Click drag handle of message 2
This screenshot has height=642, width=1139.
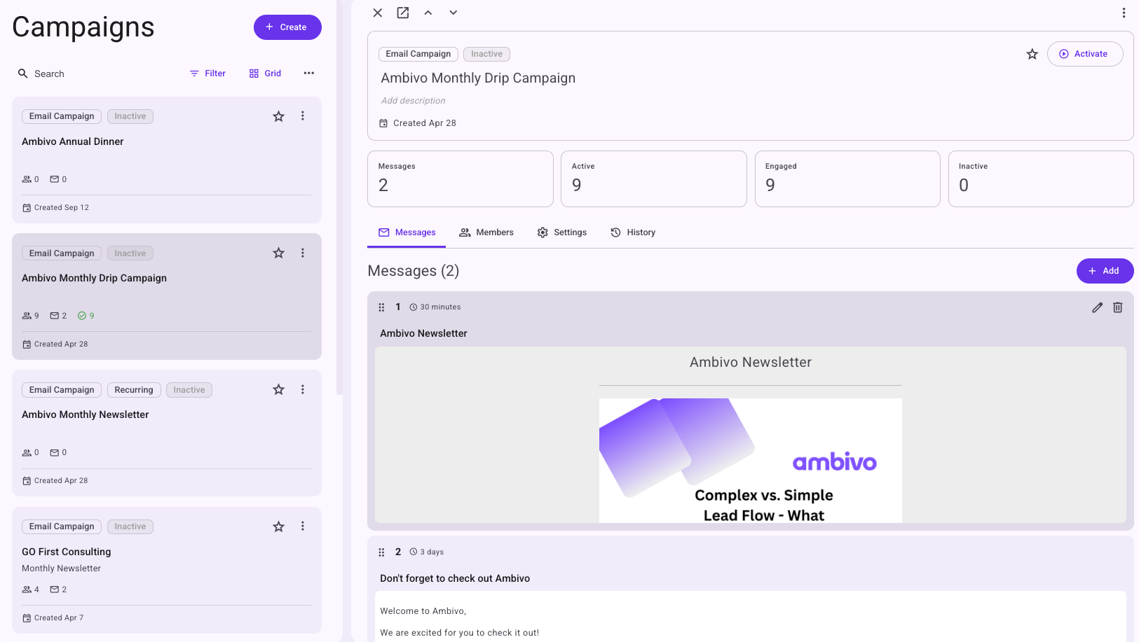[x=381, y=552]
